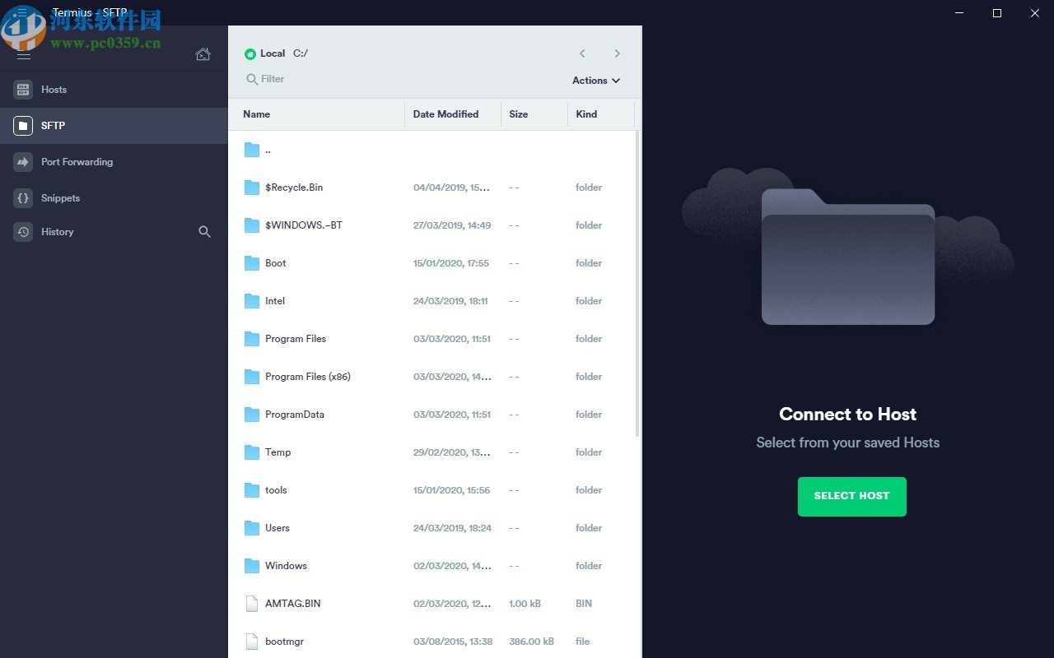Click the AMTAG.BIN file icon
This screenshot has height=658, width=1054.
(x=252, y=604)
